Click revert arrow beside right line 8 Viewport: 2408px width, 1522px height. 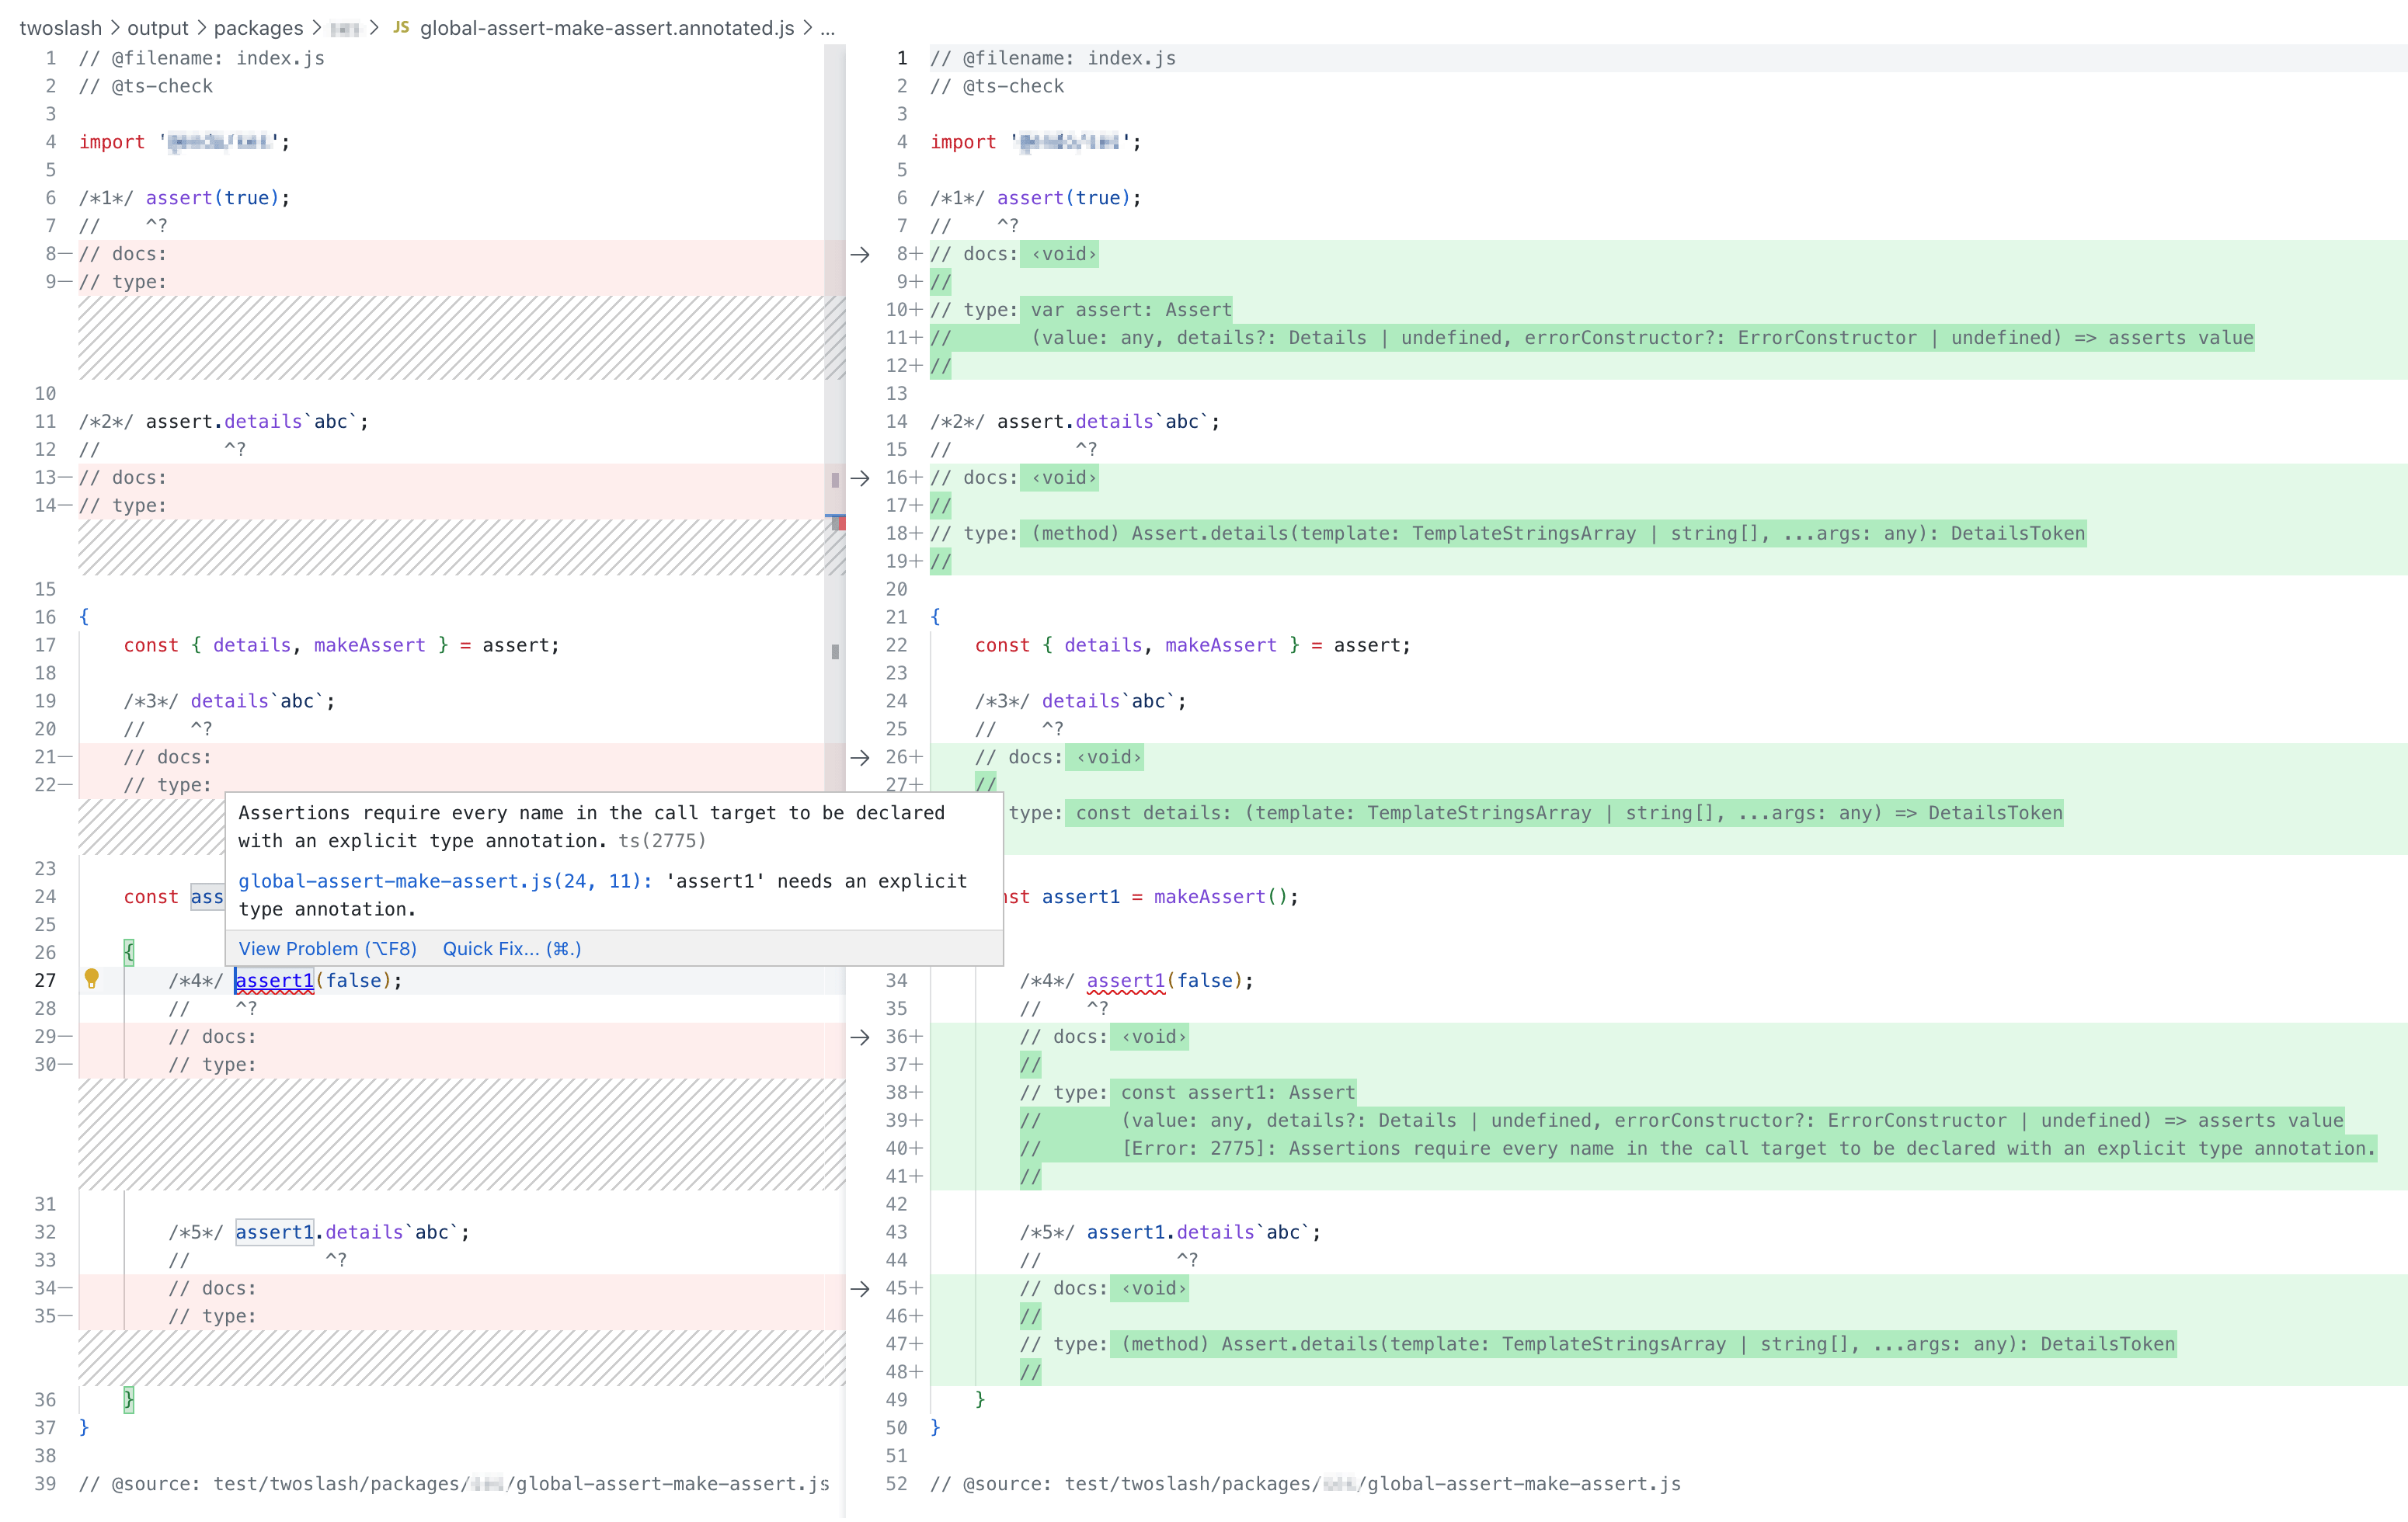(860, 254)
